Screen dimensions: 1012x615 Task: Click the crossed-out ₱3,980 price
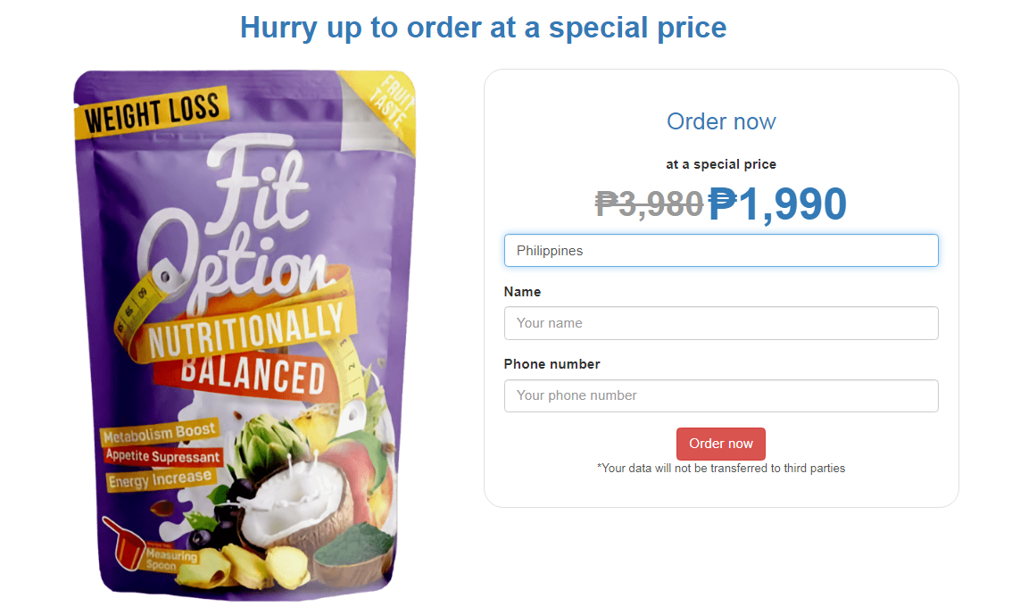click(x=650, y=204)
